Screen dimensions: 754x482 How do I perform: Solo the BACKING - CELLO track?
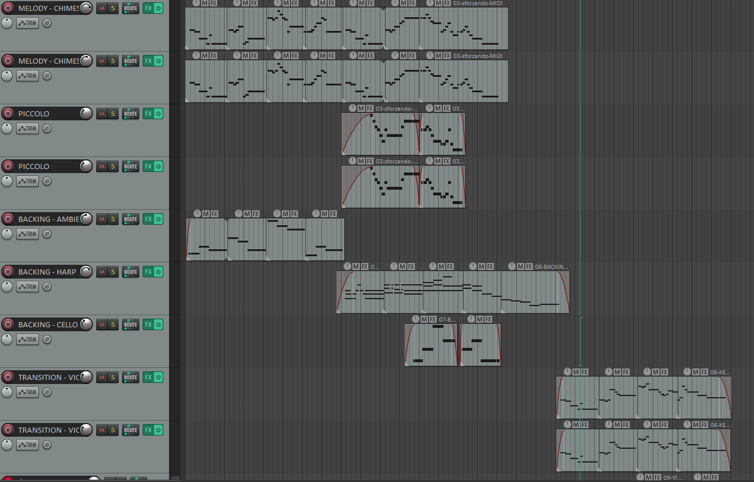[112, 324]
